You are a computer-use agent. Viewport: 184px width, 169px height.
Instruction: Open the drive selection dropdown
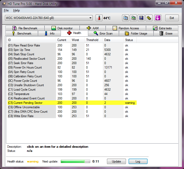tap(49, 18)
